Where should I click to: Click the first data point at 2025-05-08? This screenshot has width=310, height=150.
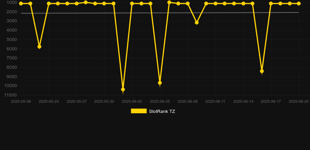coord(21,4)
